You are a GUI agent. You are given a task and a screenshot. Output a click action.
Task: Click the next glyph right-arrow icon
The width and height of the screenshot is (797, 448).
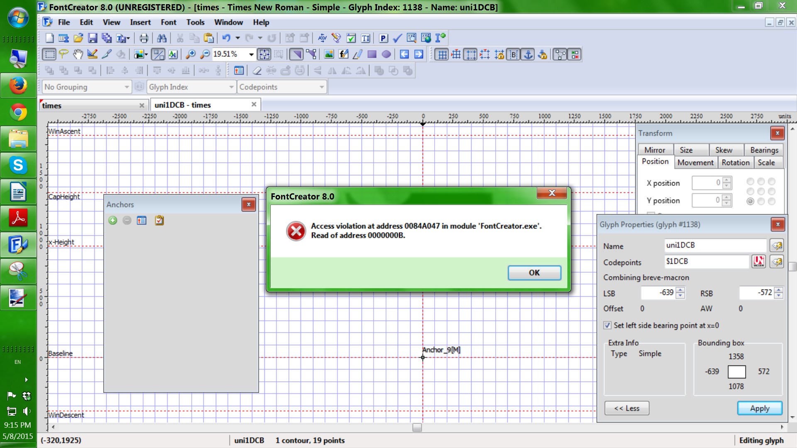419,54
